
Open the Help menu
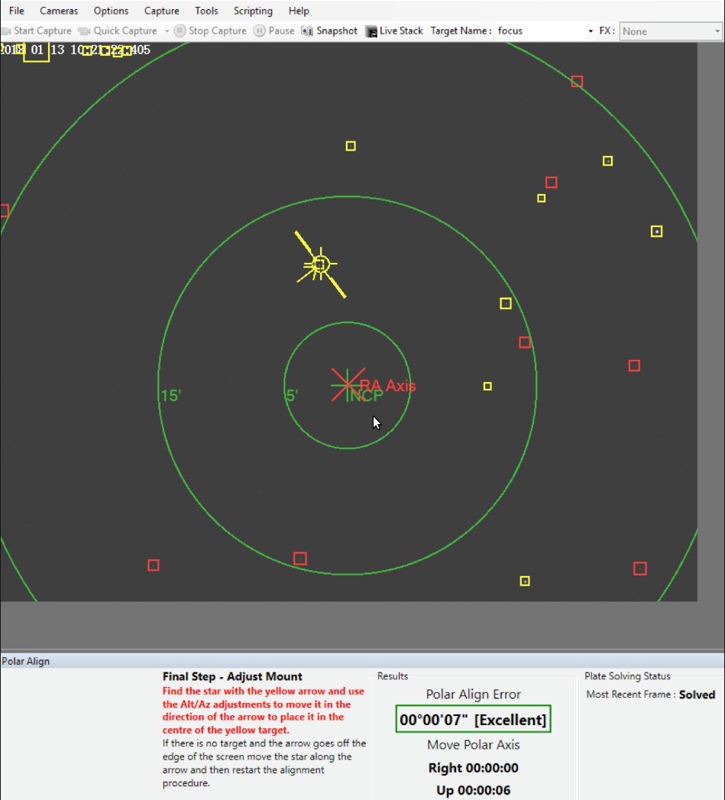299,11
